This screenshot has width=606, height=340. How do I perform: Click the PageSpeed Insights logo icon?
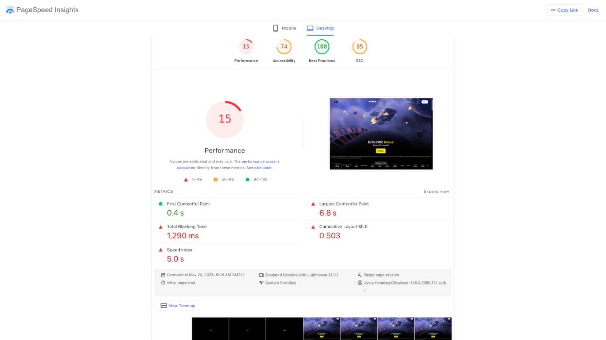coord(10,10)
